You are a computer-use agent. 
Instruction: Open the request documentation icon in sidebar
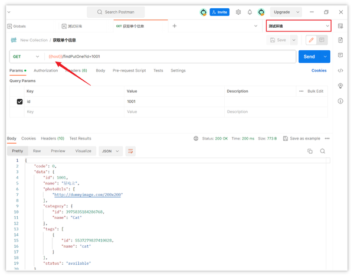tap(340, 40)
